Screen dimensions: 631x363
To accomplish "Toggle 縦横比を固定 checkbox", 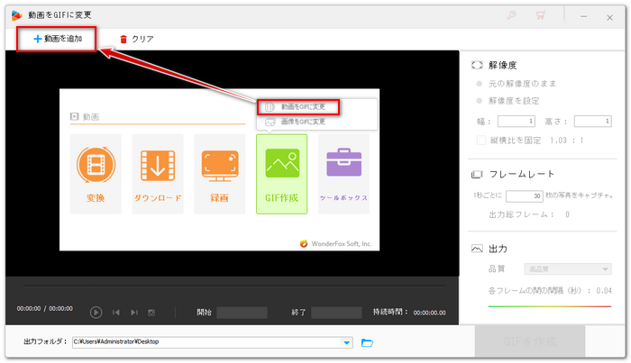I will coord(480,140).
